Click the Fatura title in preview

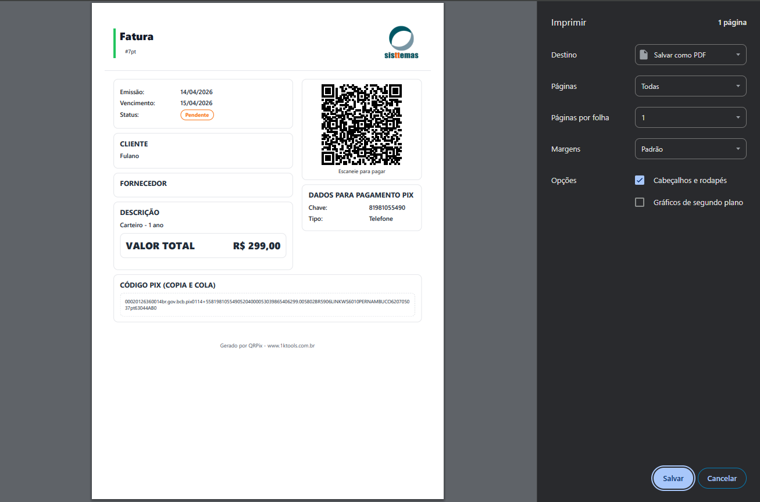point(137,37)
